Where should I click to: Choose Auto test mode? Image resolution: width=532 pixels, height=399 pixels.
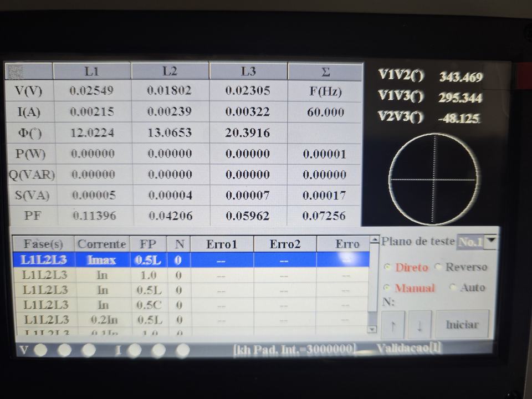(x=453, y=288)
